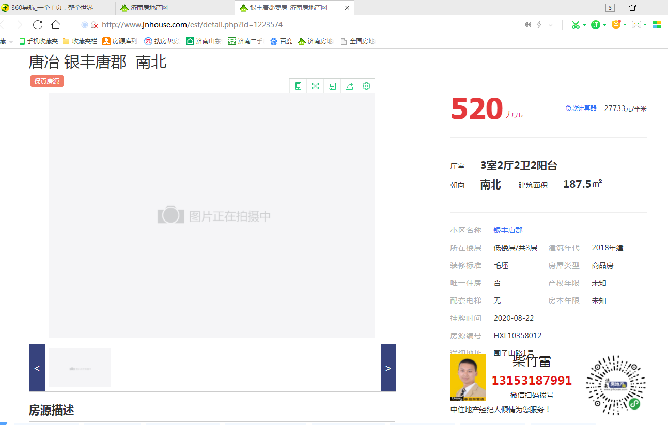Enter fullscreen photo view via expand icon
668x425 pixels.
click(x=315, y=86)
